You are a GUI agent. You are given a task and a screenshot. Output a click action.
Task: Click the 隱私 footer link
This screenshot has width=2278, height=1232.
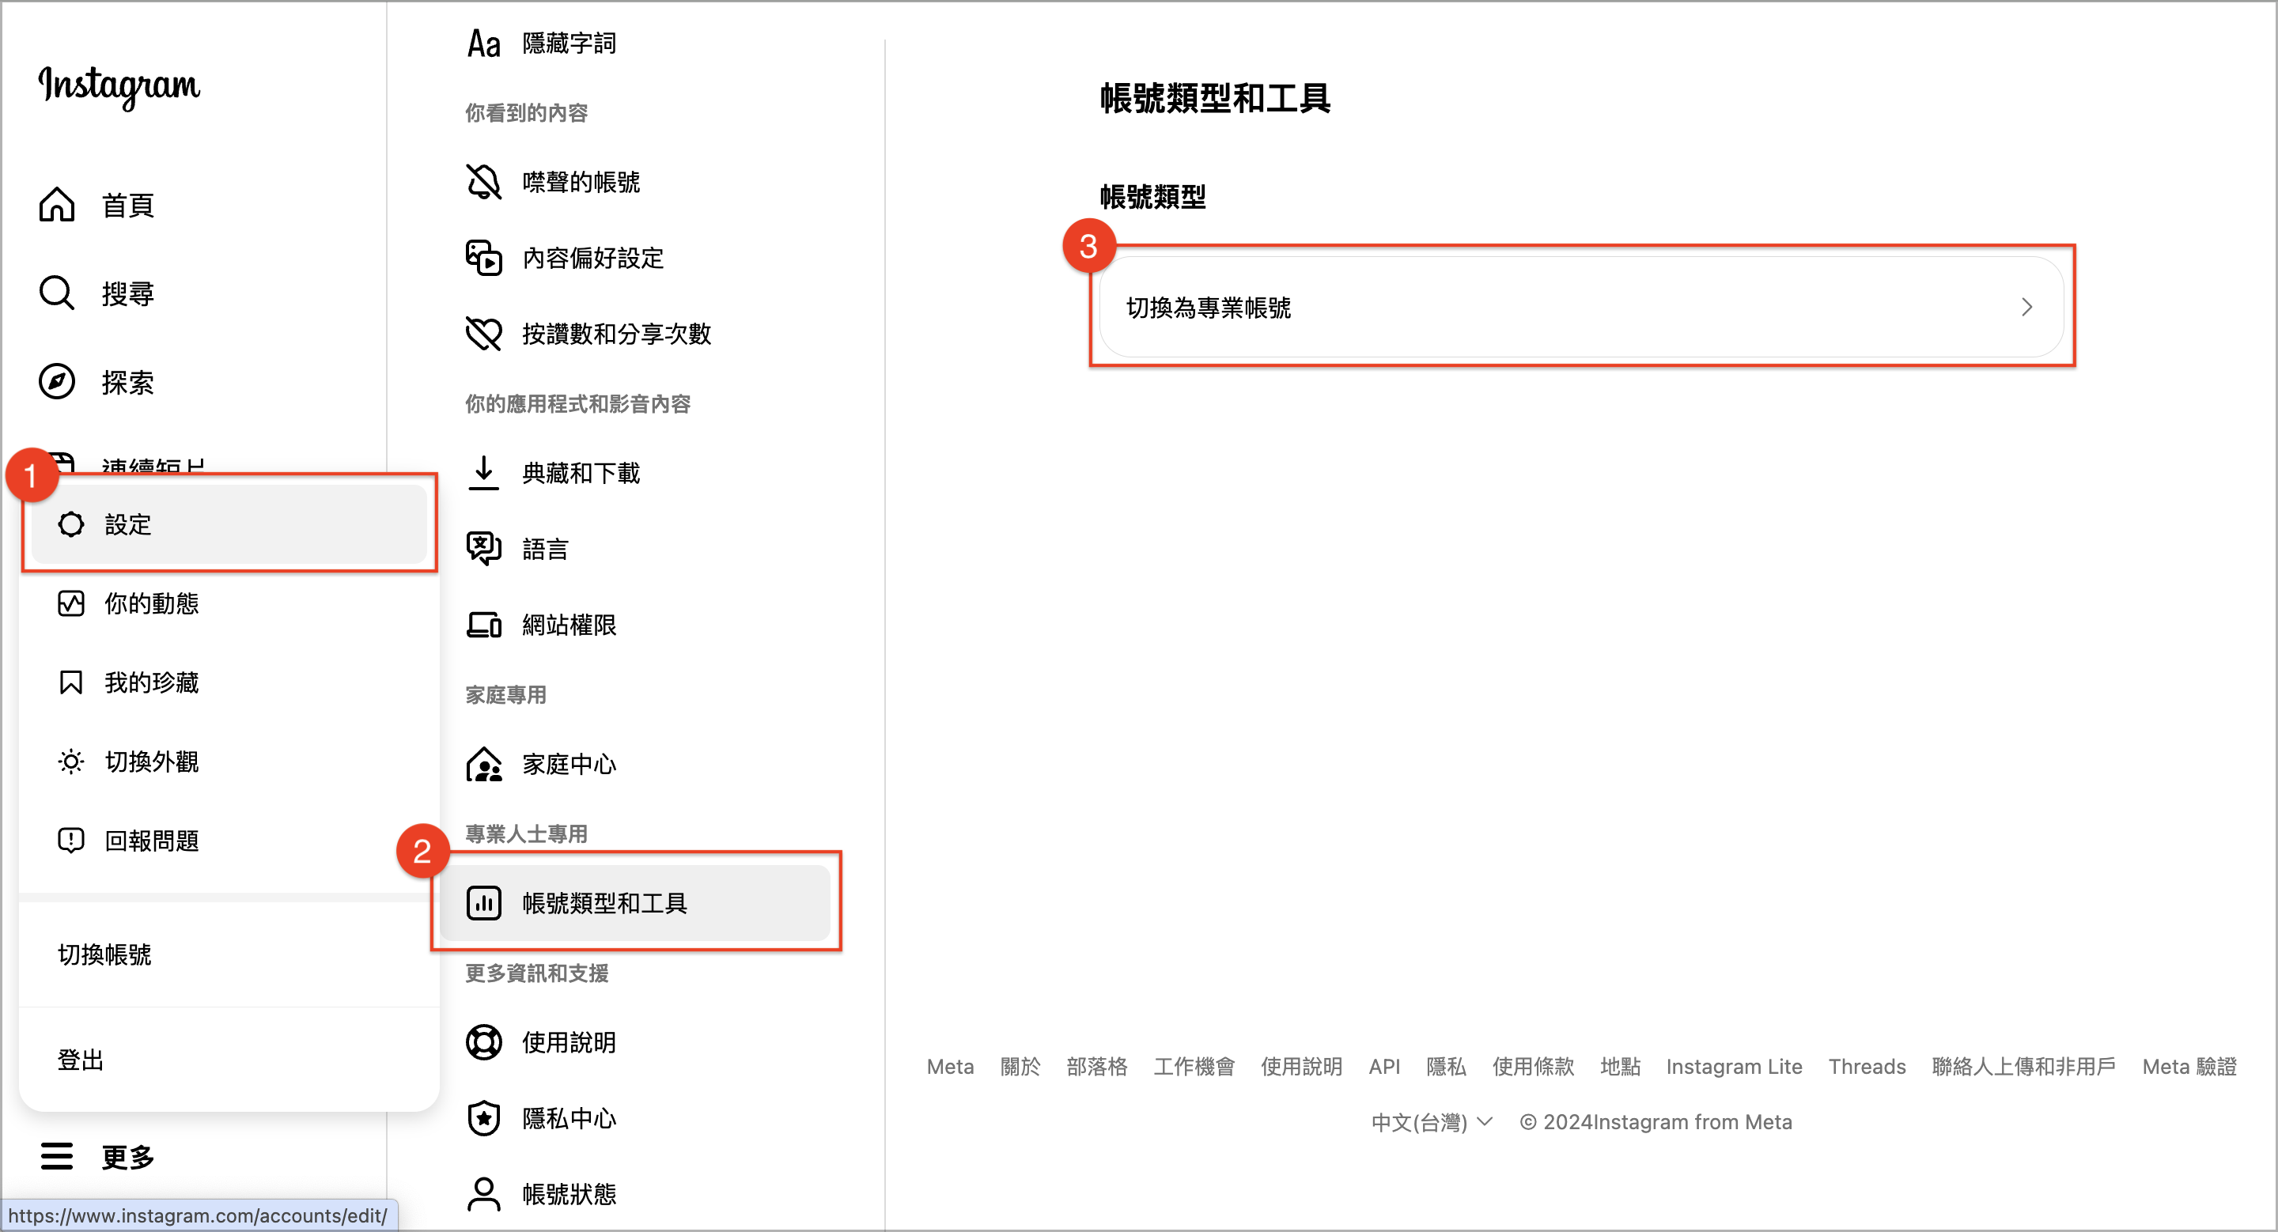1446,1067
